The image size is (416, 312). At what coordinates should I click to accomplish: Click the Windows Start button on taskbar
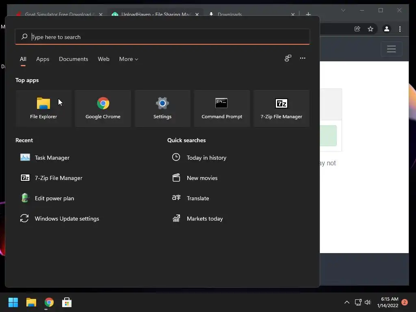[x=13, y=302]
